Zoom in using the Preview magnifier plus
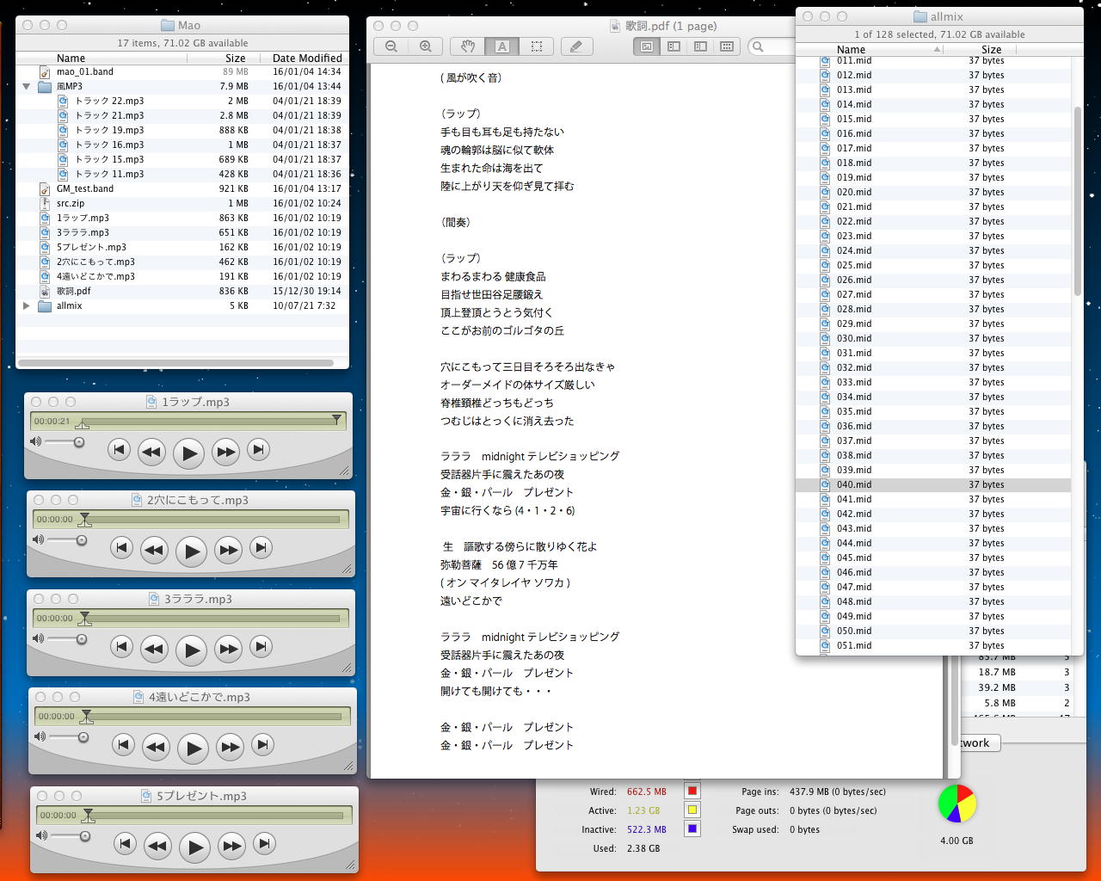Screen dimensions: 1101x881 426,46
